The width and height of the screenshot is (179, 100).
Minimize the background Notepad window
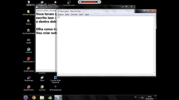(x=123, y=6)
